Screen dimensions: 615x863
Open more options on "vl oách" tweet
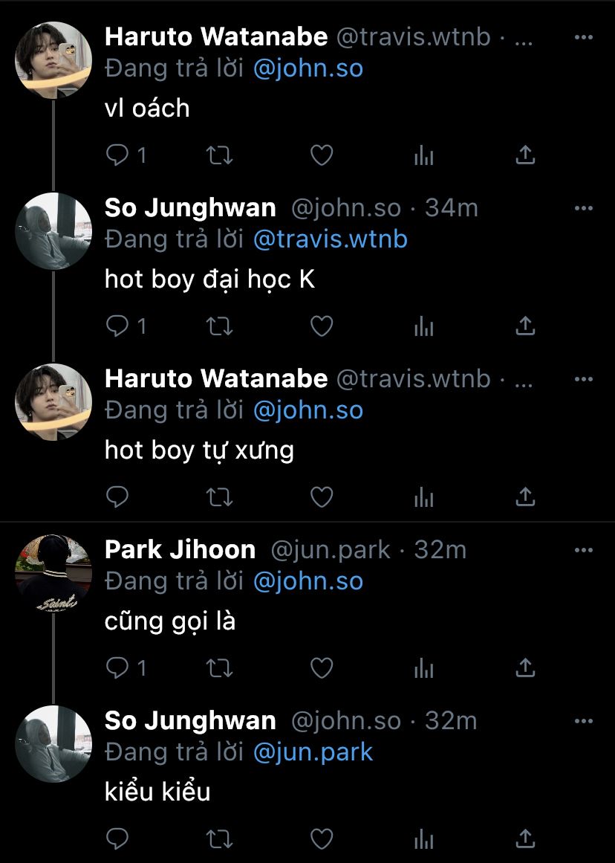pos(584,37)
